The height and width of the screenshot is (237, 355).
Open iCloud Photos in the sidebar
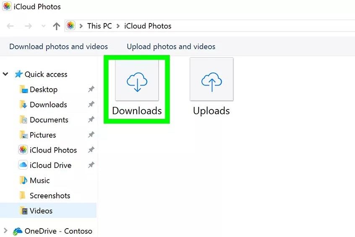point(53,150)
